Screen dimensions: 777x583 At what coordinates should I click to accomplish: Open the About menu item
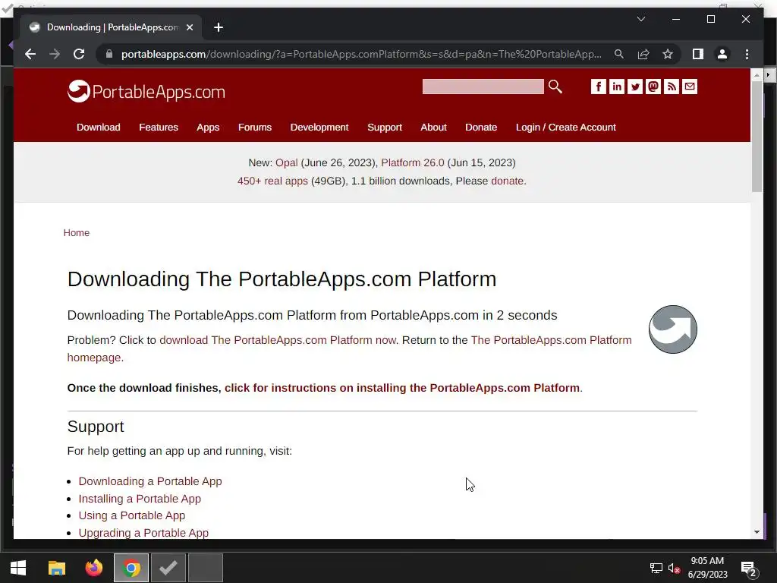(433, 128)
